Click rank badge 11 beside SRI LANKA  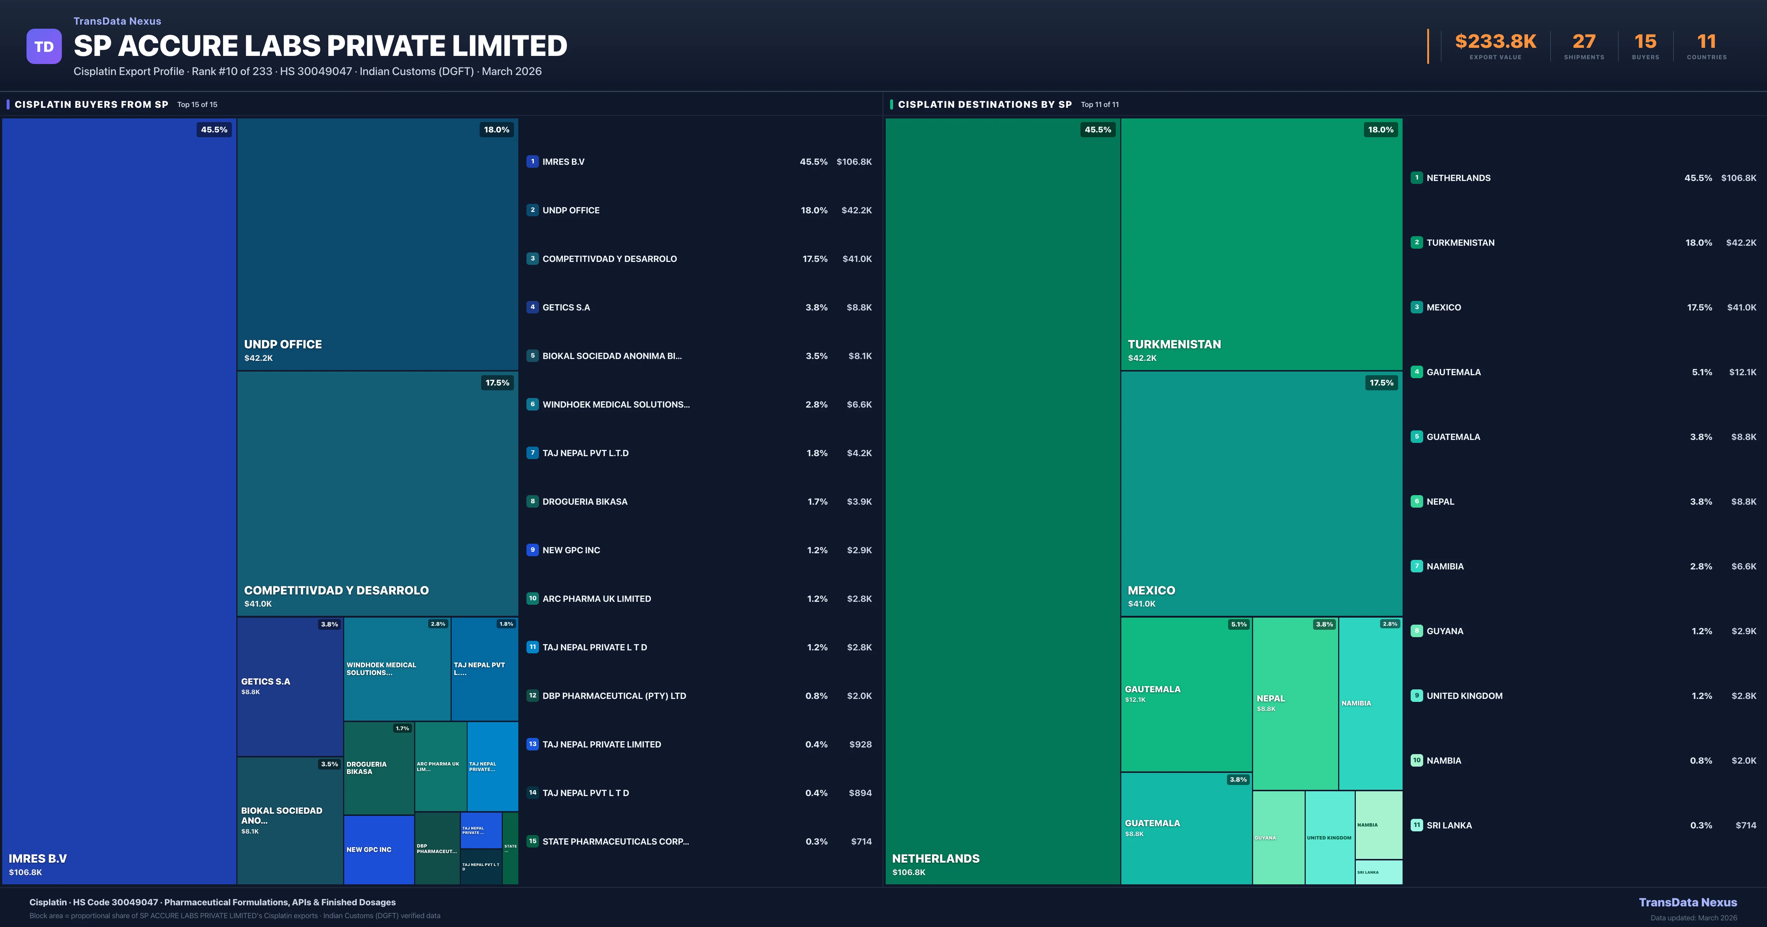(x=1417, y=825)
